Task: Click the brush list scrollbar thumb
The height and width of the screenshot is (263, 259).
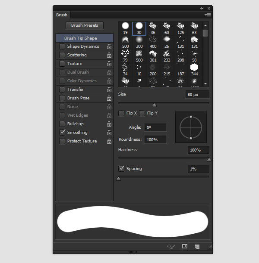Action: click(205, 33)
